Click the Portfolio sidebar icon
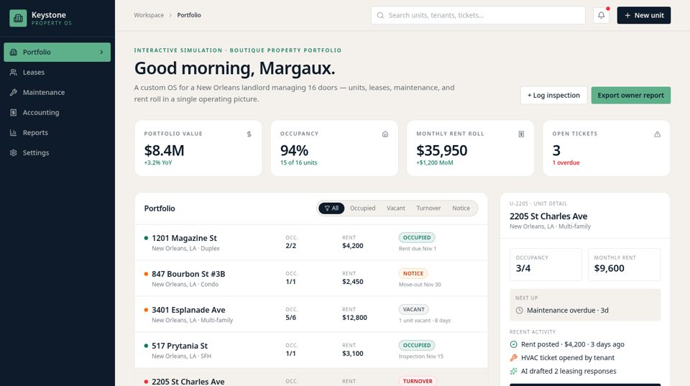The width and height of the screenshot is (690, 386). (14, 52)
